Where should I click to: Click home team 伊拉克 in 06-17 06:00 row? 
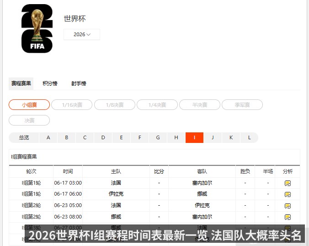(x=116, y=194)
